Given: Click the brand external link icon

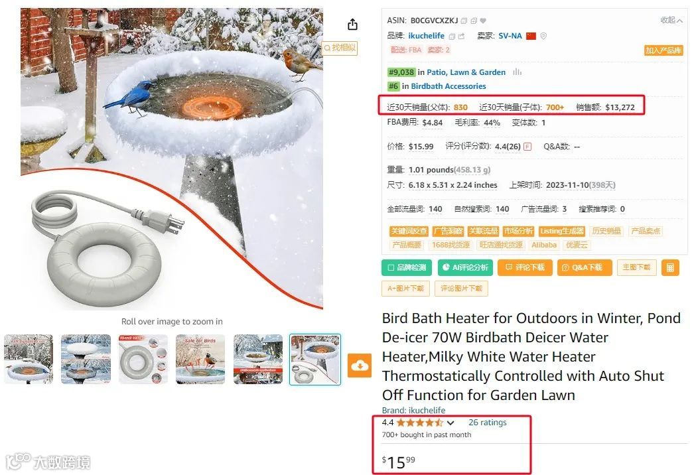Looking at the screenshot, I should pyautogui.click(x=462, y=36).
